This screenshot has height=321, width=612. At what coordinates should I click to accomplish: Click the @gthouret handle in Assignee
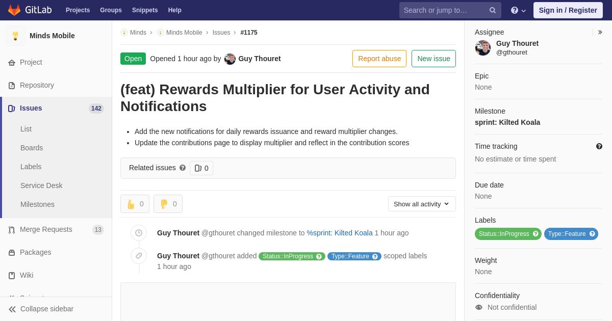coord(512,52)
